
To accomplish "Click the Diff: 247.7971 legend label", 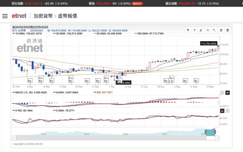I will pos(103,92).
